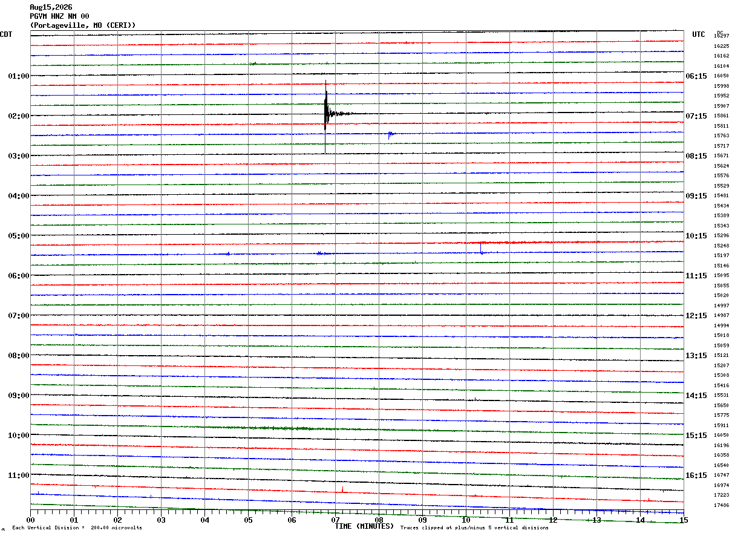Viewport: 732px width, 536px height.
Task: Select DC offset value 17486
Action: 721,505
